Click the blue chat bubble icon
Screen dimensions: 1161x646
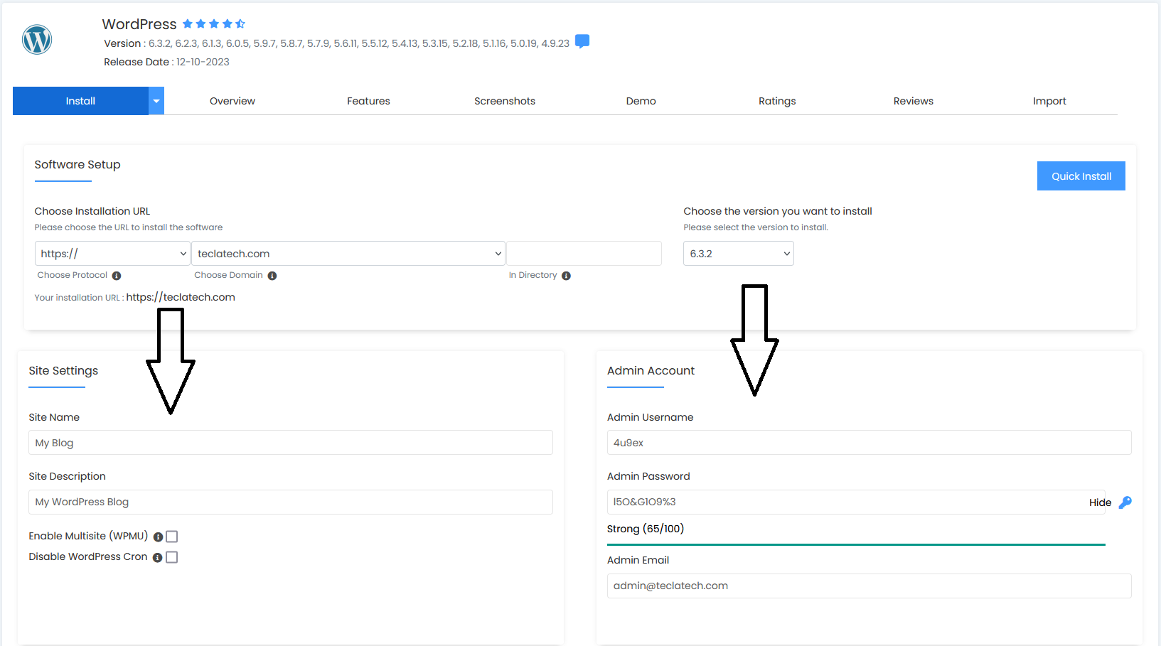582,42
